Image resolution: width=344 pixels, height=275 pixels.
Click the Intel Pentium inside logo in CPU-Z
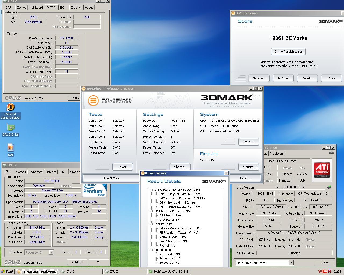pos(94,190)
